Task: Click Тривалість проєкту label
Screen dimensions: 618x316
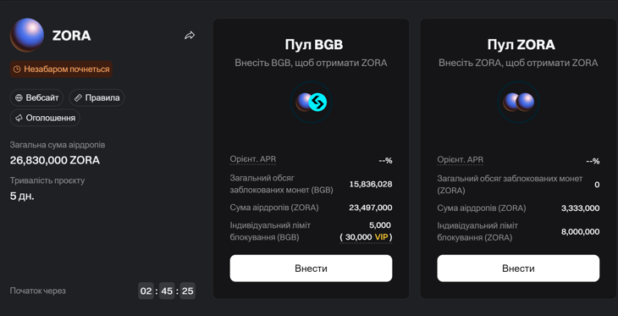Action: [x=47, y=180]
